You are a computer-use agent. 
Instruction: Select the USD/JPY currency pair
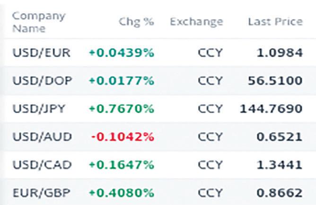(39, 109)
